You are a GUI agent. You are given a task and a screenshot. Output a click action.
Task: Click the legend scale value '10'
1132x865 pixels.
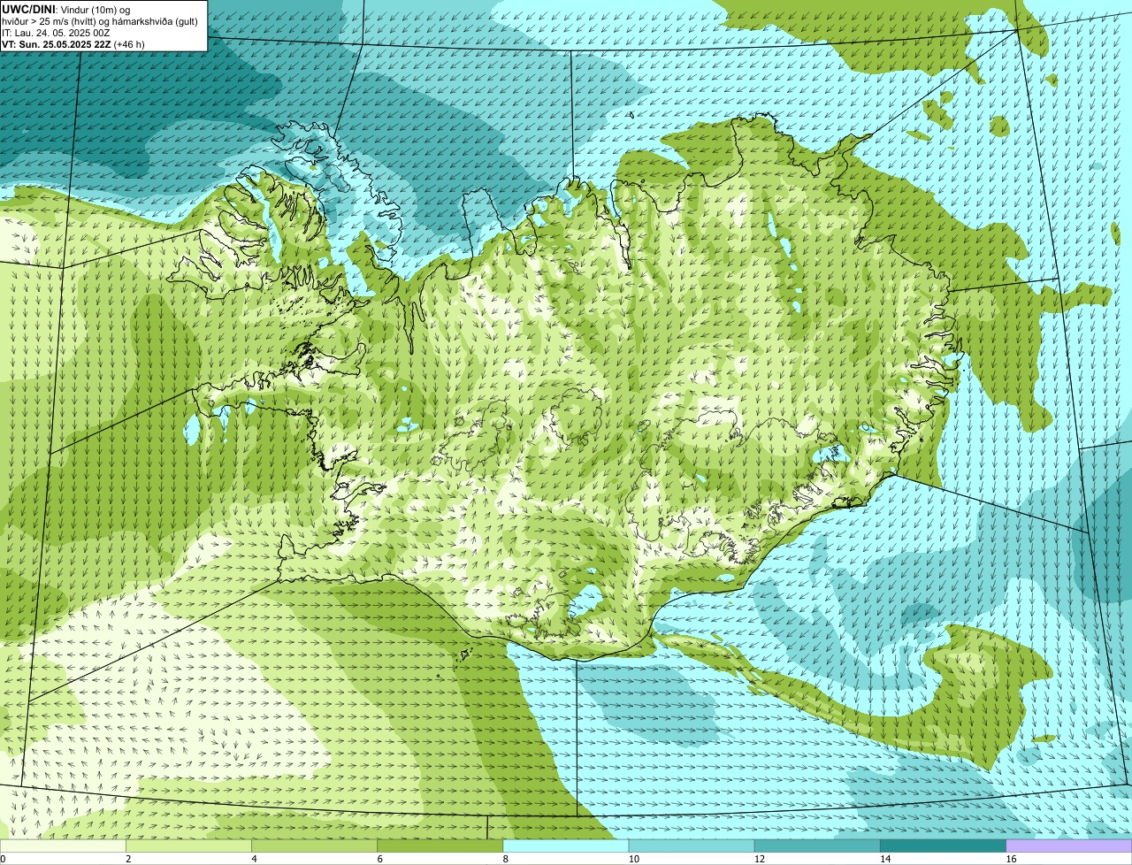pyautogui.click(x=633, y=859)
